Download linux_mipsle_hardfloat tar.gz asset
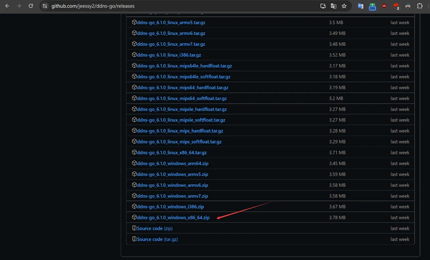This screenshot has height=260, width=430. tap(182, 109)
